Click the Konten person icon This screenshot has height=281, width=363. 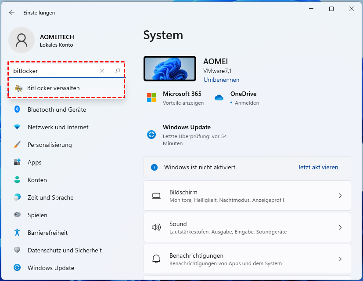(17, 179)
